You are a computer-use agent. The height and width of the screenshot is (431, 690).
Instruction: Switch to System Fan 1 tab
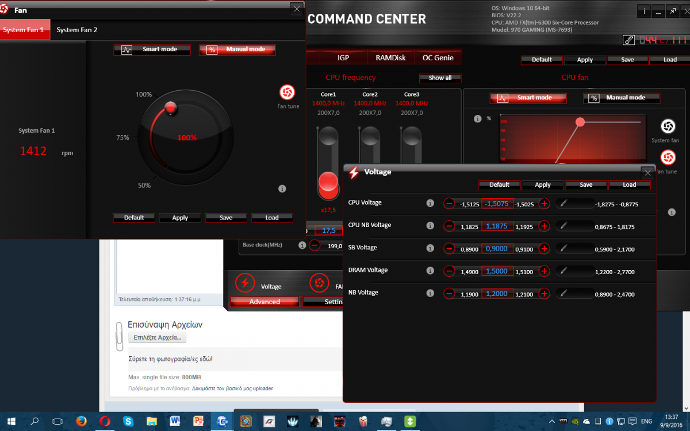pos(24,30)
